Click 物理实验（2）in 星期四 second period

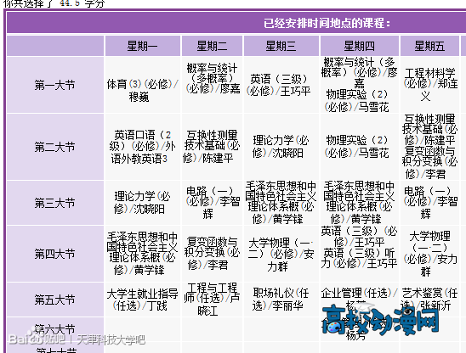pos(360,147)
